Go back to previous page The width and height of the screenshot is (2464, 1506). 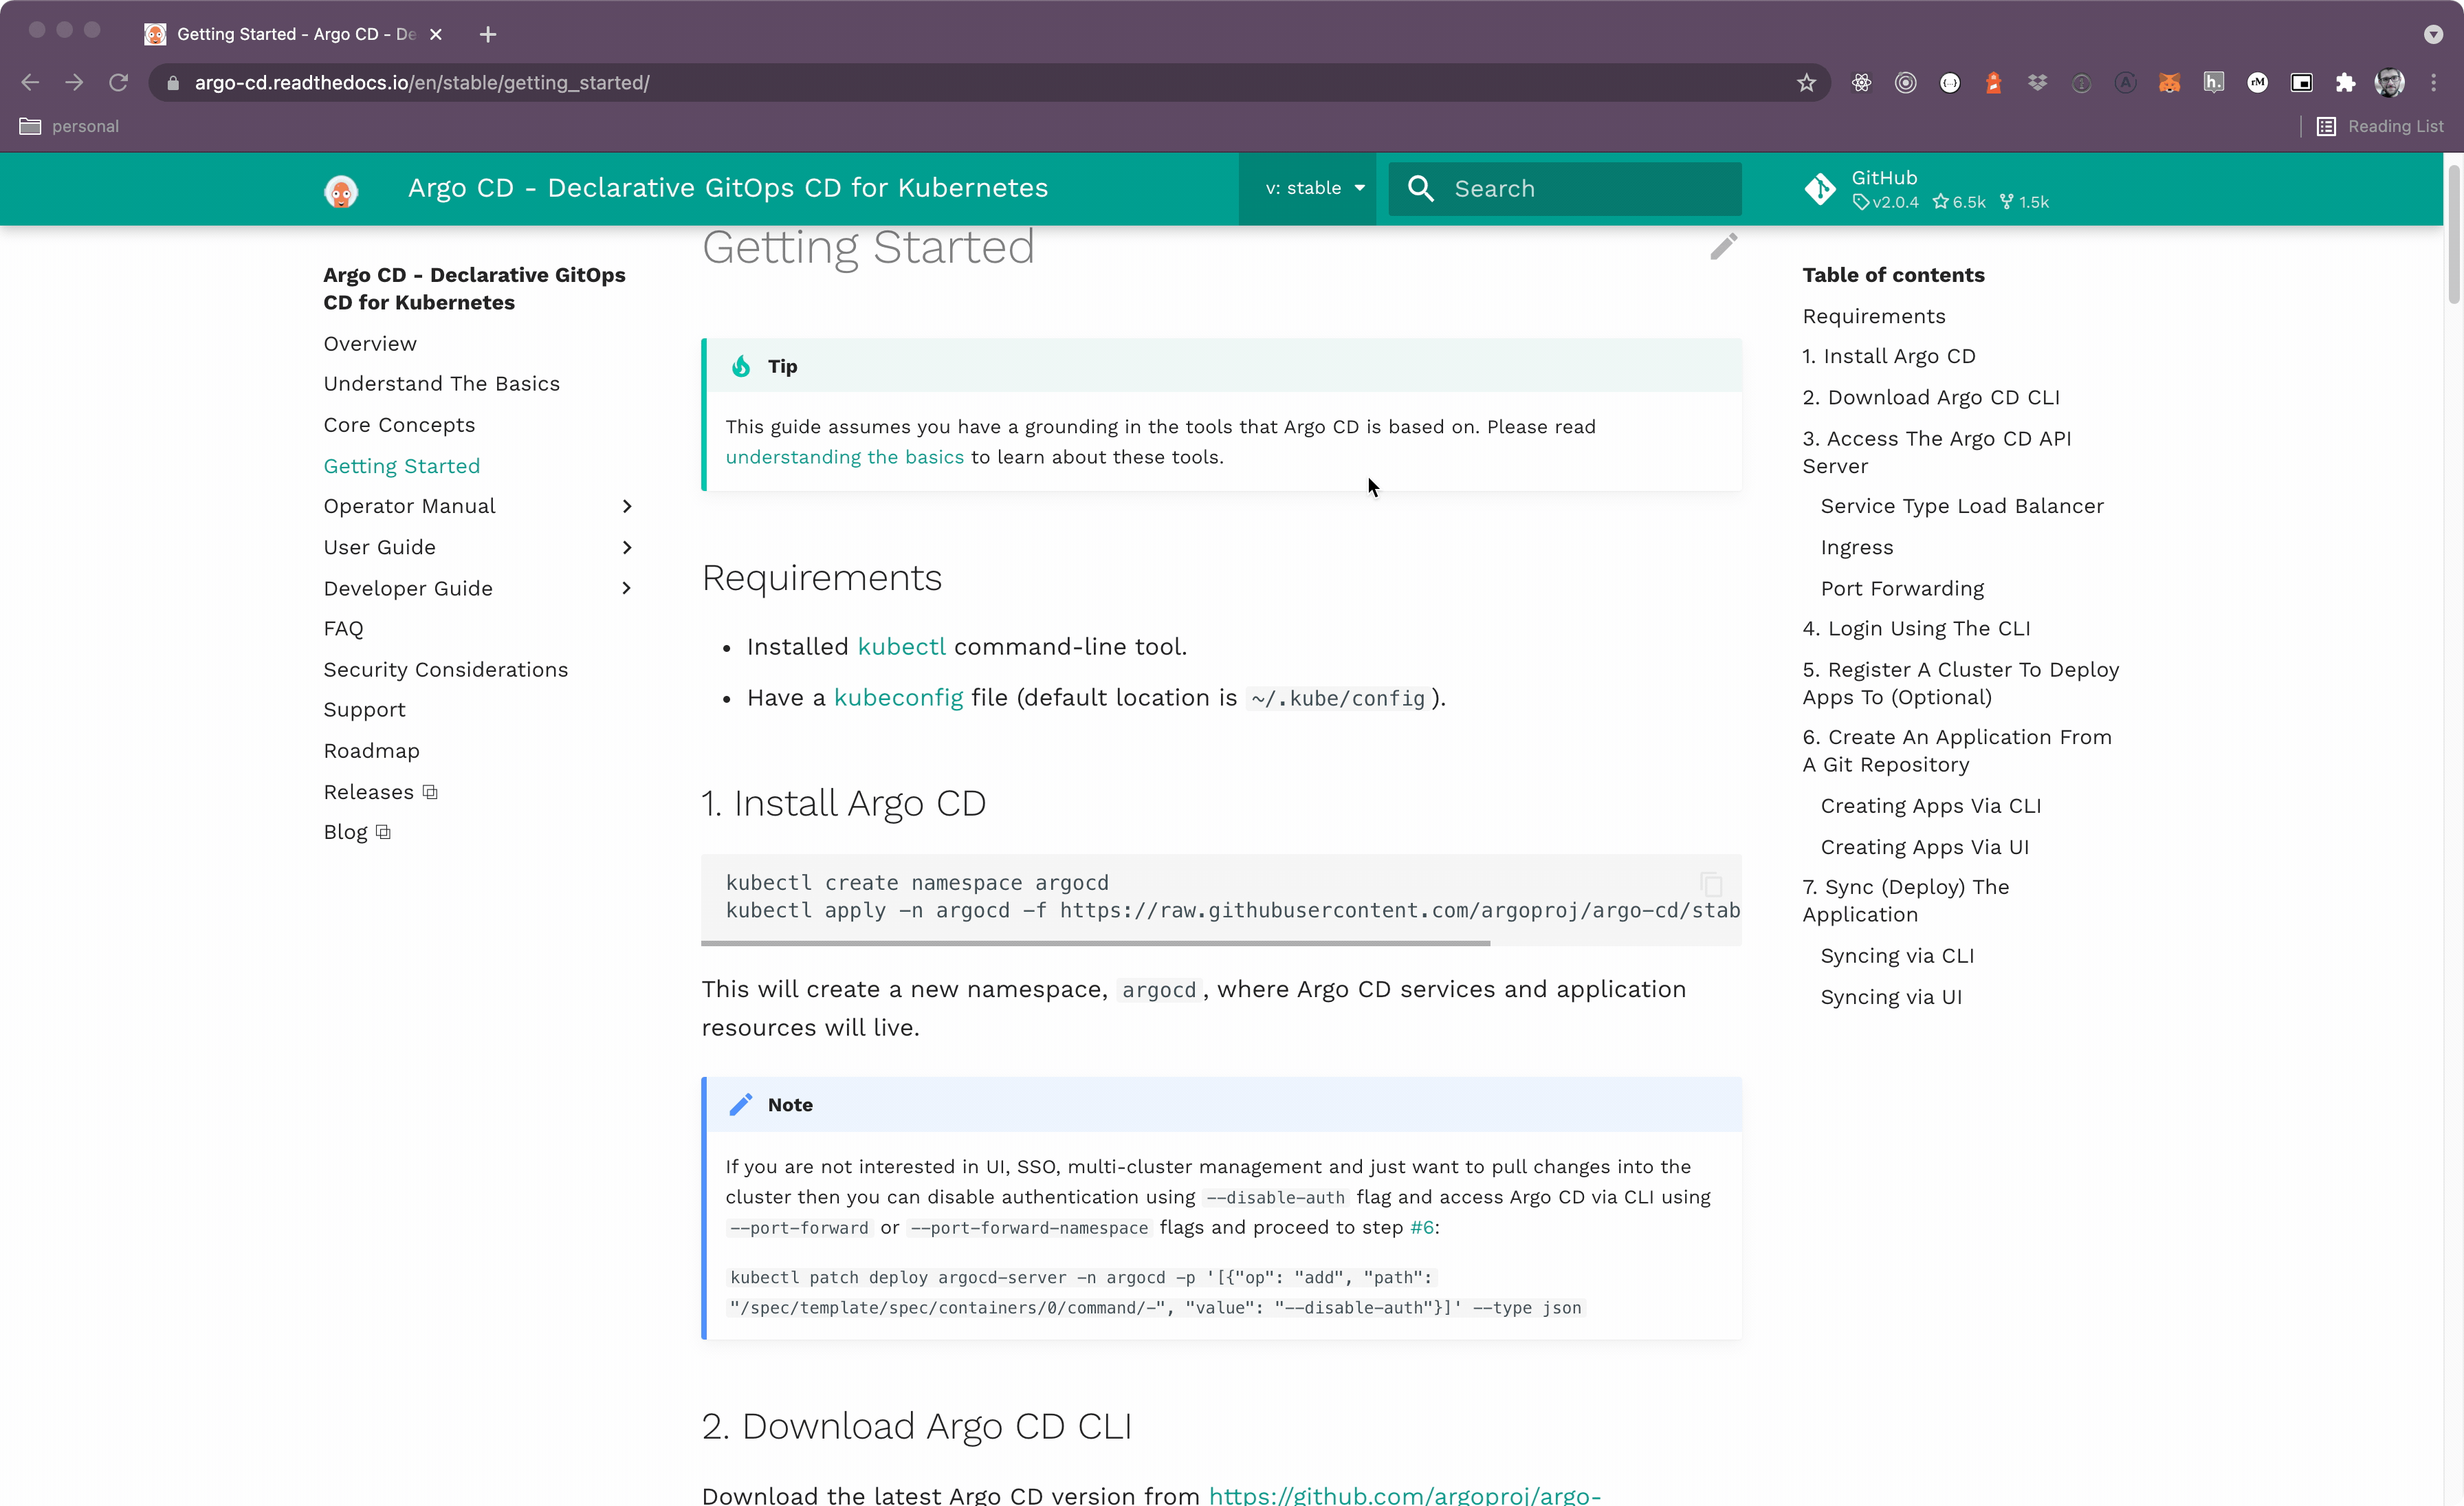30,83
